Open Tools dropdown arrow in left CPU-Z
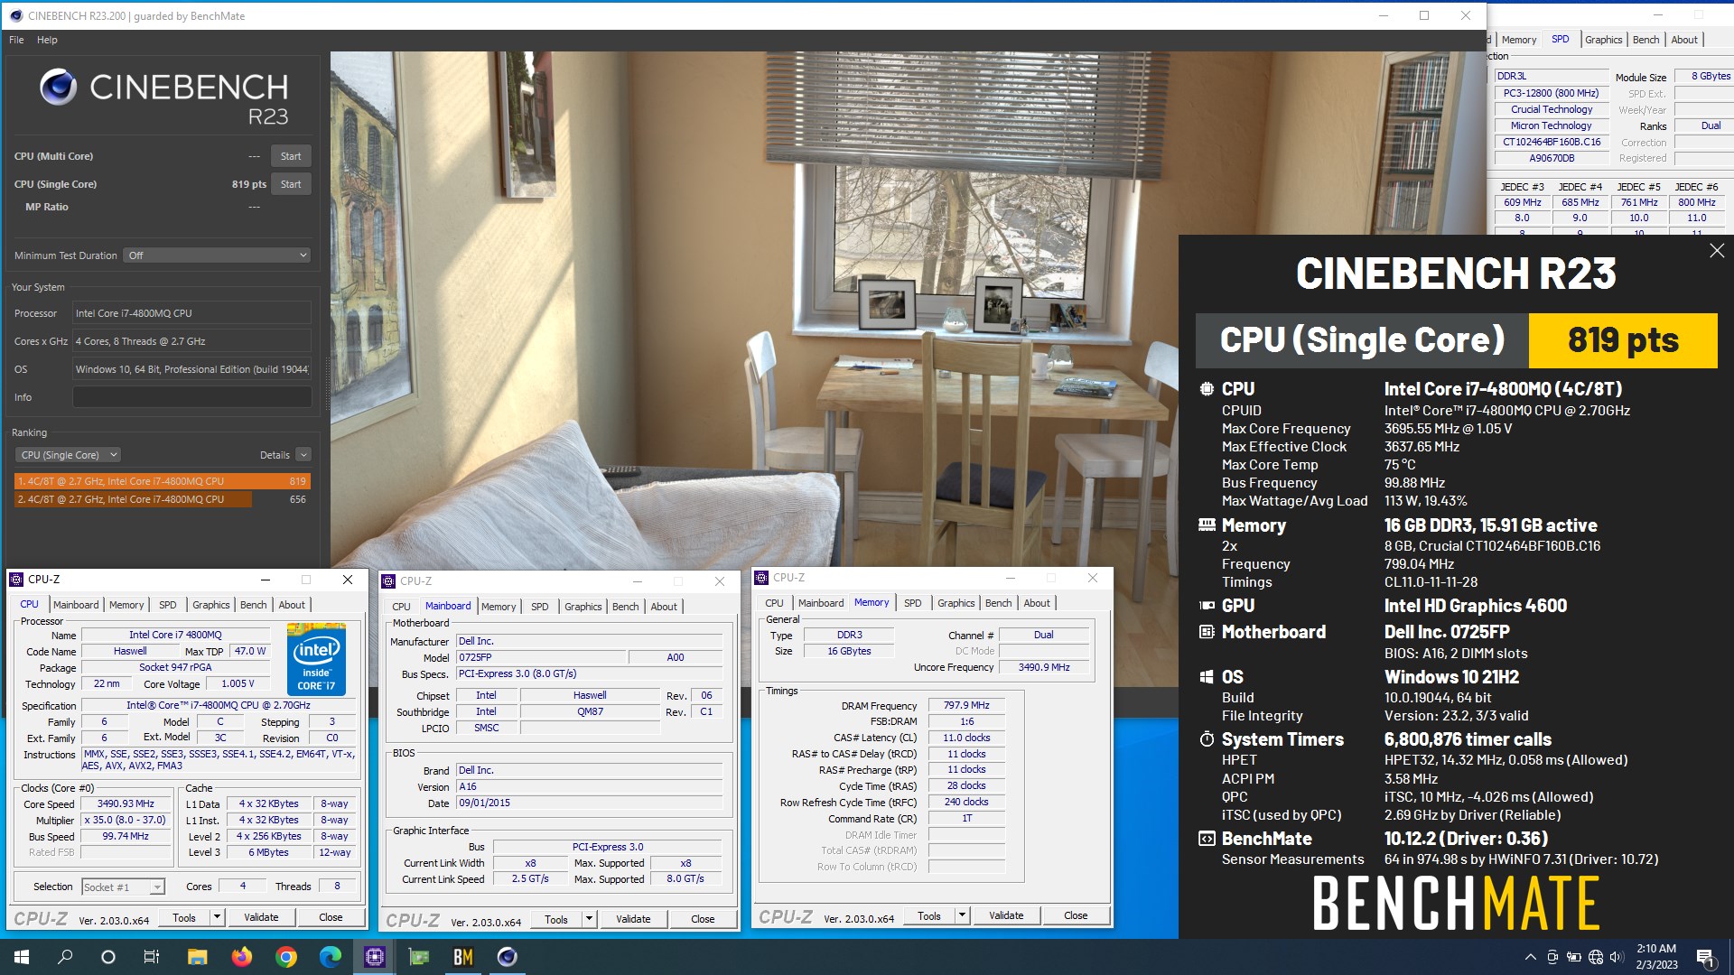The width and height of the screenshot is (1734, 975). (217, 917)
